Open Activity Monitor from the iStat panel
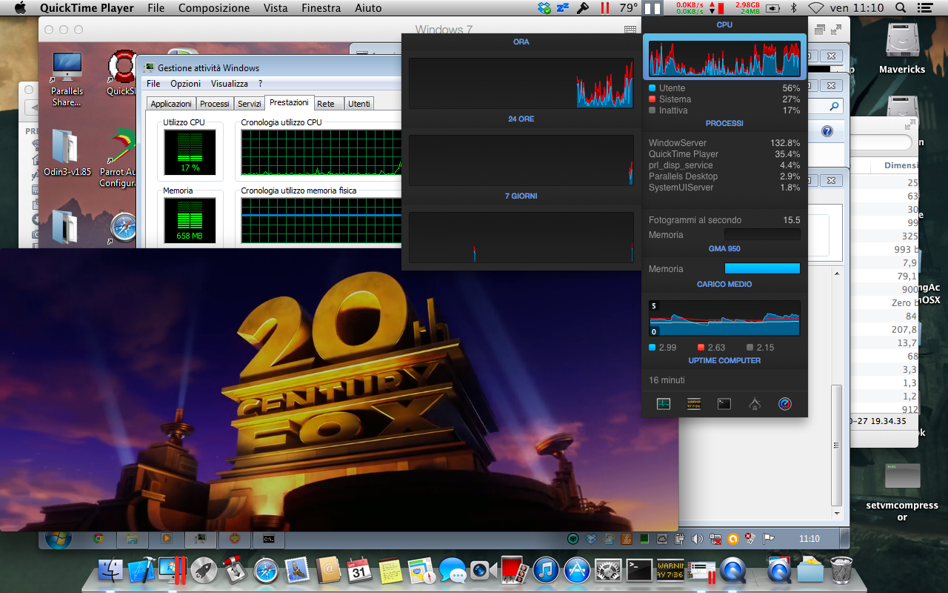948x593 pixels. [x=663, y=404]
